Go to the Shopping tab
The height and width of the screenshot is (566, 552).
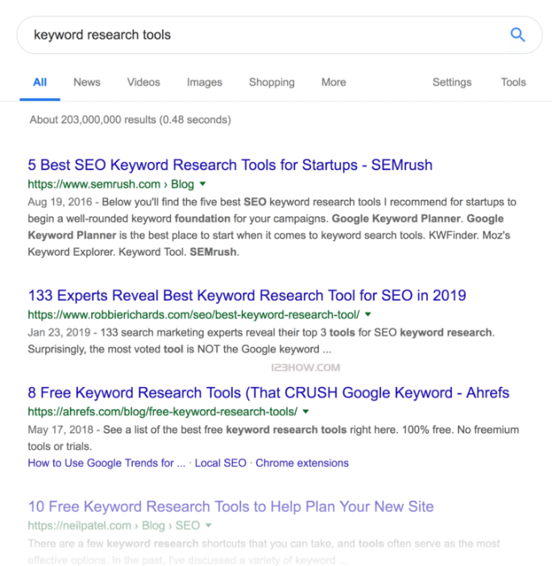(x=272, y=82)
